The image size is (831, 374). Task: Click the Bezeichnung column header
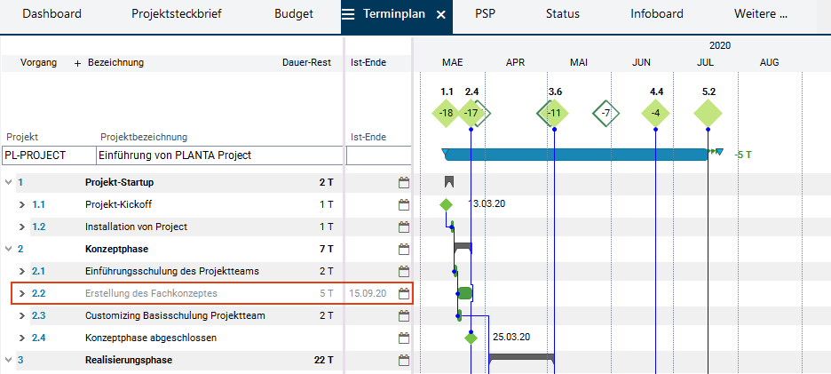(x=115, y=62)
